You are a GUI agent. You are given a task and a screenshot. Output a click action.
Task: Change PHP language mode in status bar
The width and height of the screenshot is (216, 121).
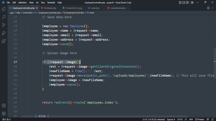click(191, 119)
